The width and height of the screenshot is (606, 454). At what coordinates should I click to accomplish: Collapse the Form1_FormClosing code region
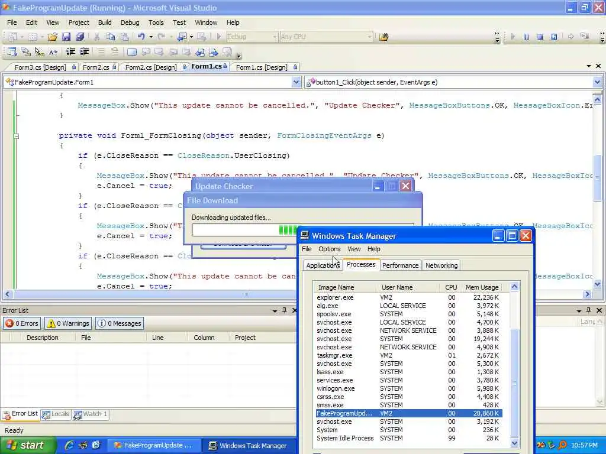(16, 136)
